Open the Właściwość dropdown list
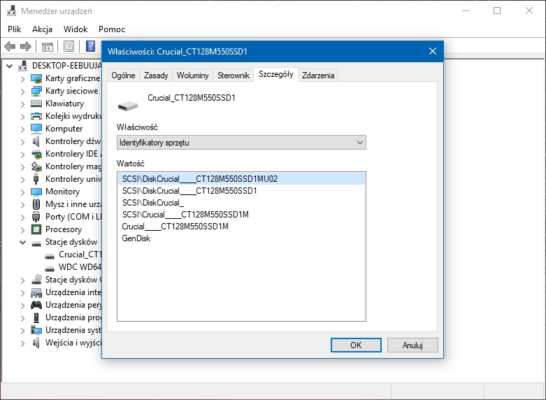546x400 pixels. point(241,143)
